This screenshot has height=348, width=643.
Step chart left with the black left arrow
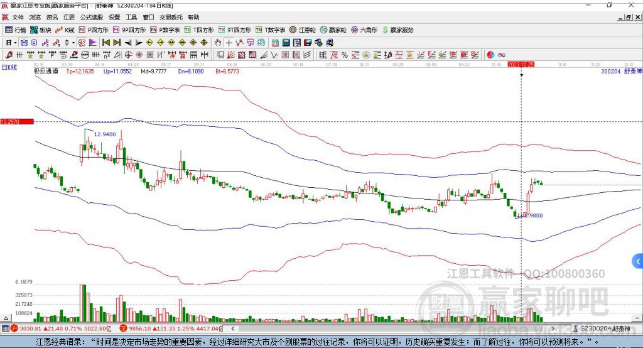pos(128,43)
